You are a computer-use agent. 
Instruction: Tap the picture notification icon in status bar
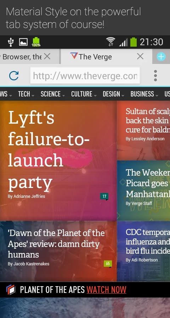23,42
